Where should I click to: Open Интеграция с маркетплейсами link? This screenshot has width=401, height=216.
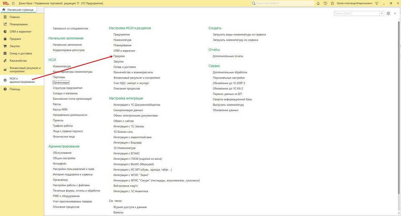point(132,137)
